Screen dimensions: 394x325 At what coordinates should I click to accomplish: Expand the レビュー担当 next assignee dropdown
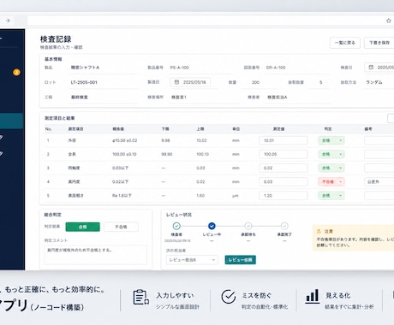coord(192,260)
